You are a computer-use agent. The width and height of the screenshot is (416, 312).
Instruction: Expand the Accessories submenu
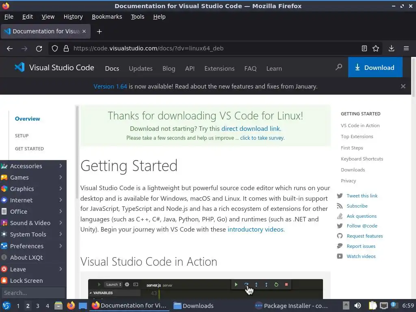[x=33, y=166]
